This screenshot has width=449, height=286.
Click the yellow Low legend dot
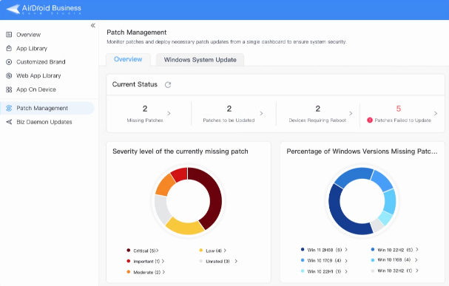click(201, 251)
